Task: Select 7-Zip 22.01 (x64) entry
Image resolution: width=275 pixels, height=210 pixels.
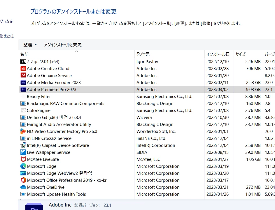Action: click(x=43, y=62)
